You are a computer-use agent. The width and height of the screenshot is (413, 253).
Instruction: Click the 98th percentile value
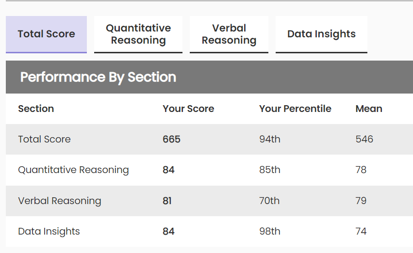click(270, 231)
